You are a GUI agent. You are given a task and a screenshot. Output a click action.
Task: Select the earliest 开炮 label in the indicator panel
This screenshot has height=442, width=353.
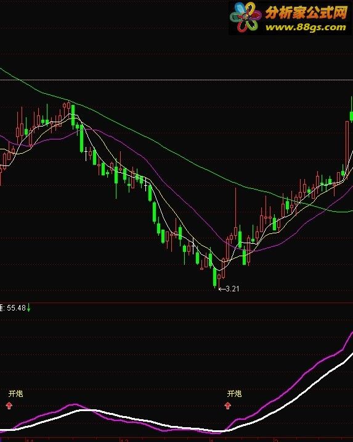coord(15,393)
